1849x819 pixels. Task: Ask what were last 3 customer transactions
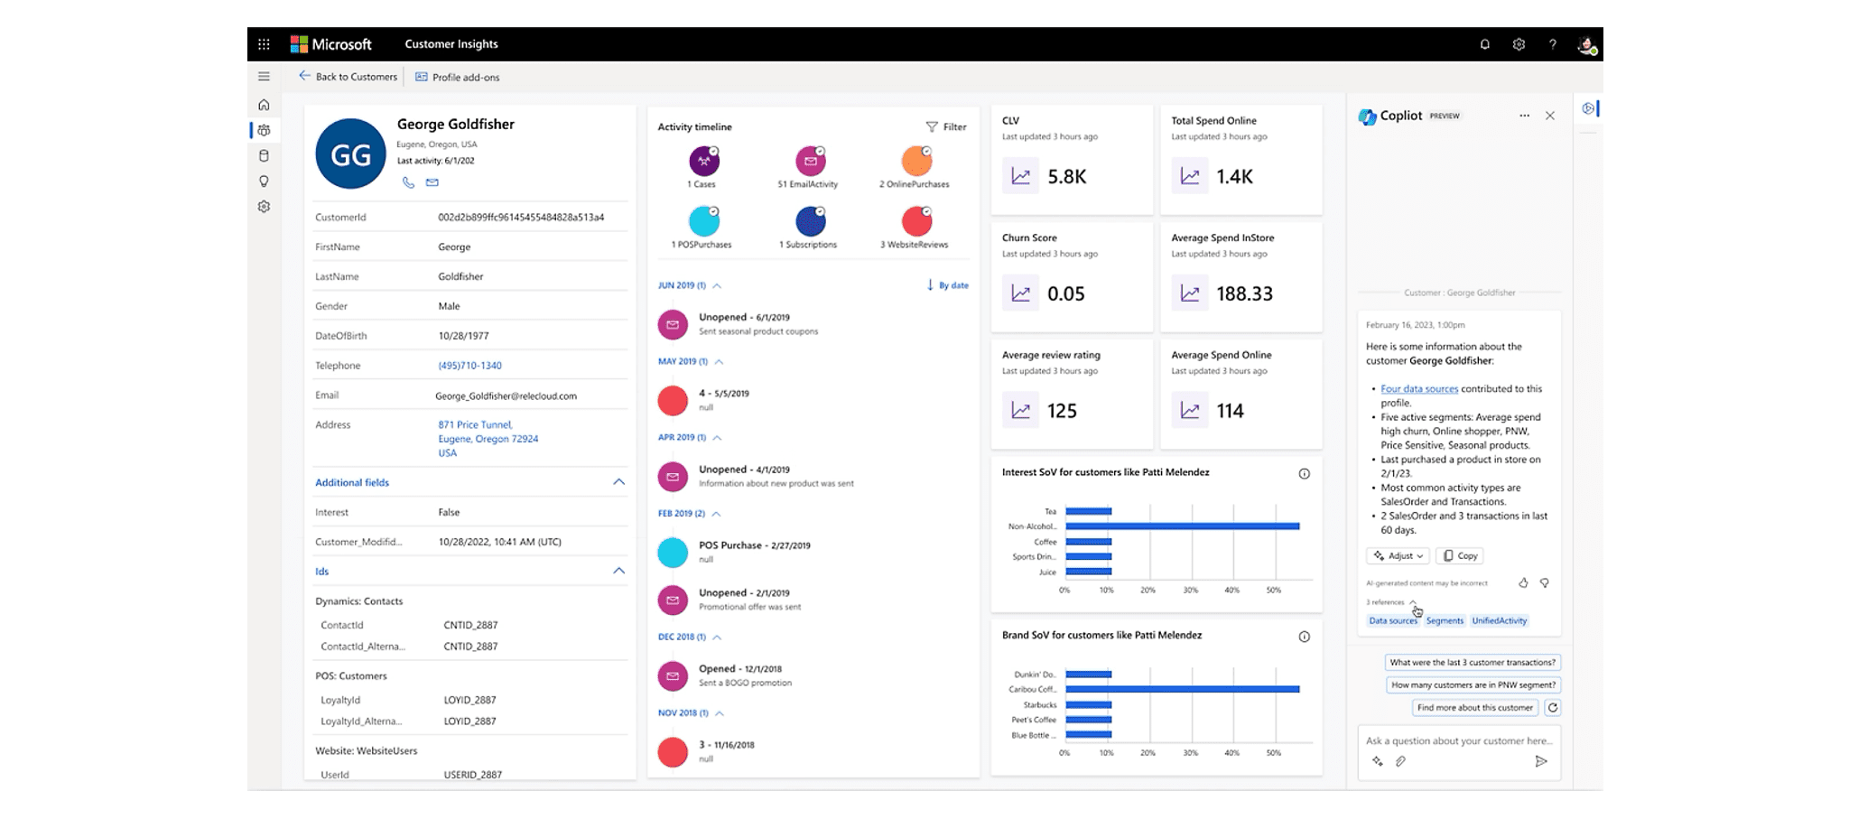pyautogui.click(x=1473, y=663)
